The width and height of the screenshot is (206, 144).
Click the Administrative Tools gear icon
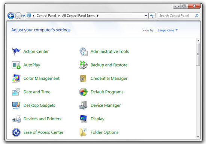coord(83,52)
